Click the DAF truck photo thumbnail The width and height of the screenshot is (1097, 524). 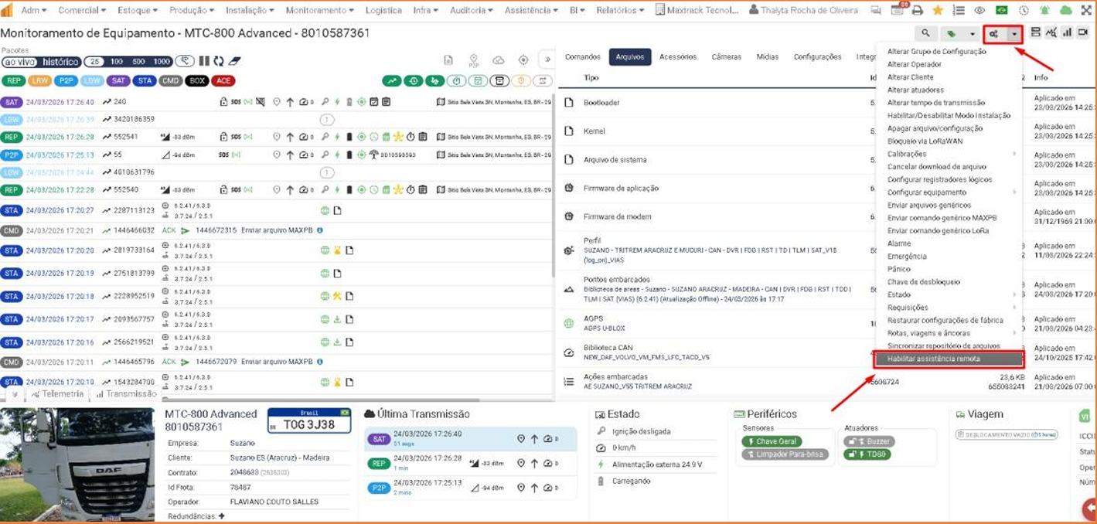coord(77,465)
